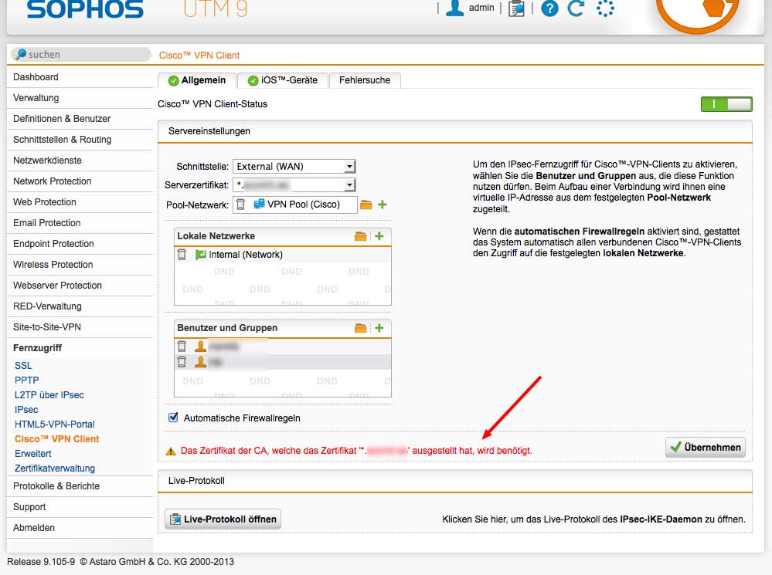The width and height of the screenshot is (772, 575).
Task: Switch to the Allgemein tab
Action: click(x=197, y=80)
